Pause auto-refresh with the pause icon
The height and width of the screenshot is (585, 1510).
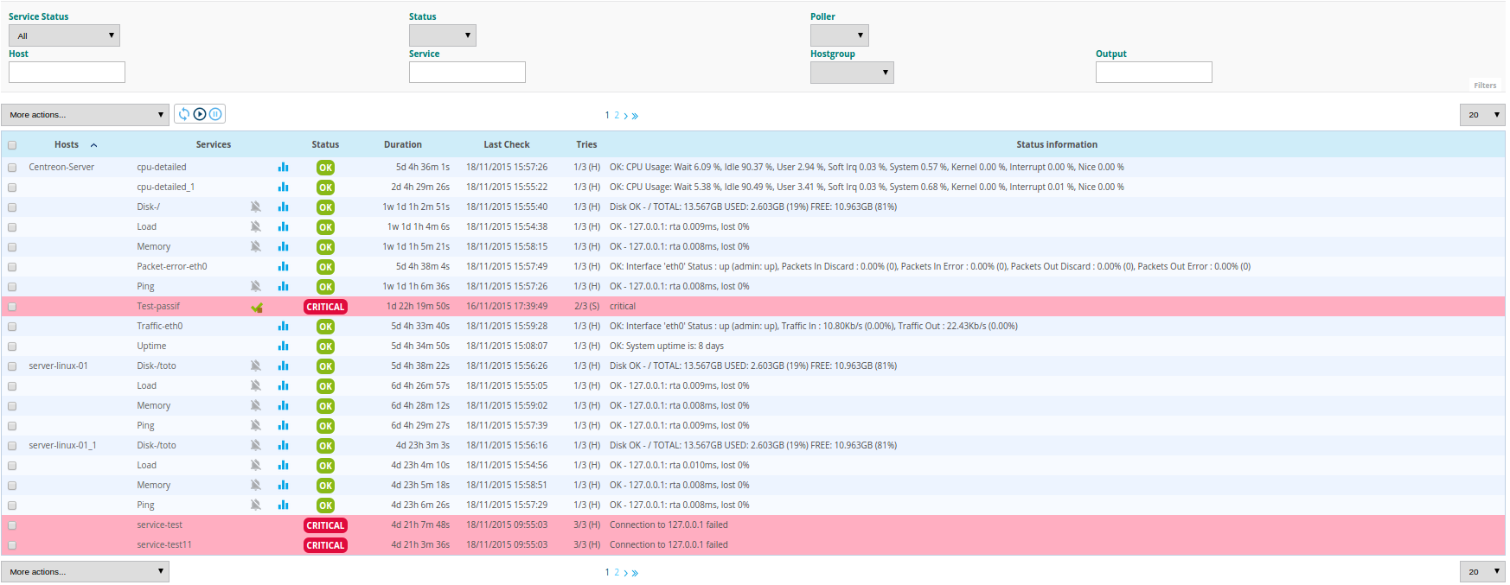coord(215,114)
